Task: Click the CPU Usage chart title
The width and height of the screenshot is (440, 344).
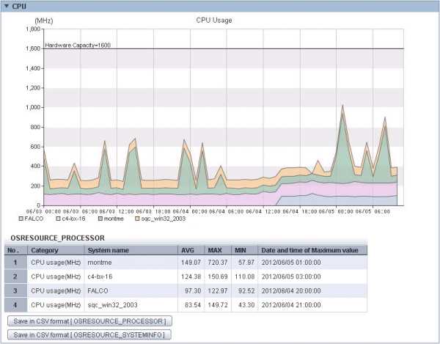Action: tap(214, 21)
